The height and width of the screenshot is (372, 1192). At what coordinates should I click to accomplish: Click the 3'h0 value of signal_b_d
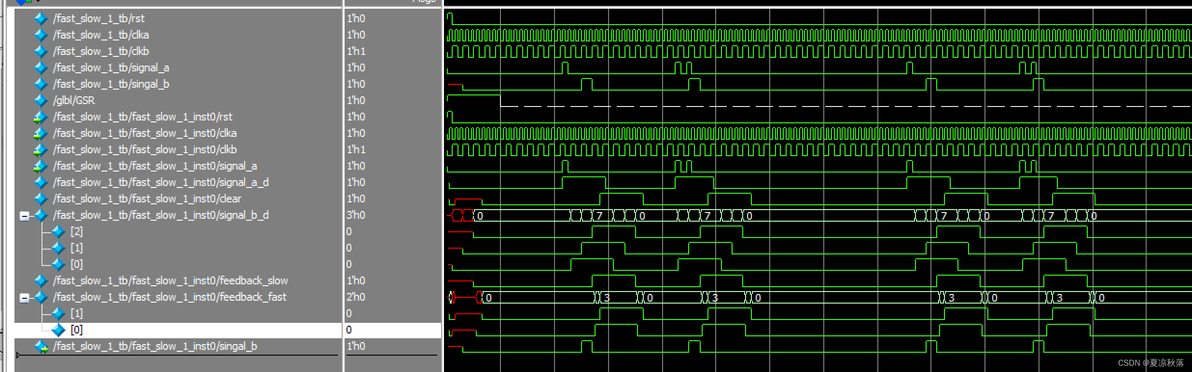[x=356, y=215]
